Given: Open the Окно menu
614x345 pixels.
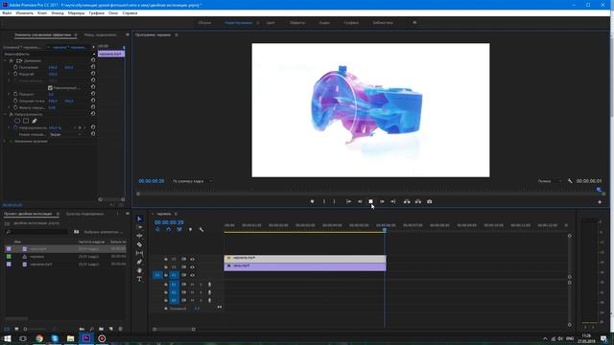Looking at the screenshot, I should (x=113, y=12).
